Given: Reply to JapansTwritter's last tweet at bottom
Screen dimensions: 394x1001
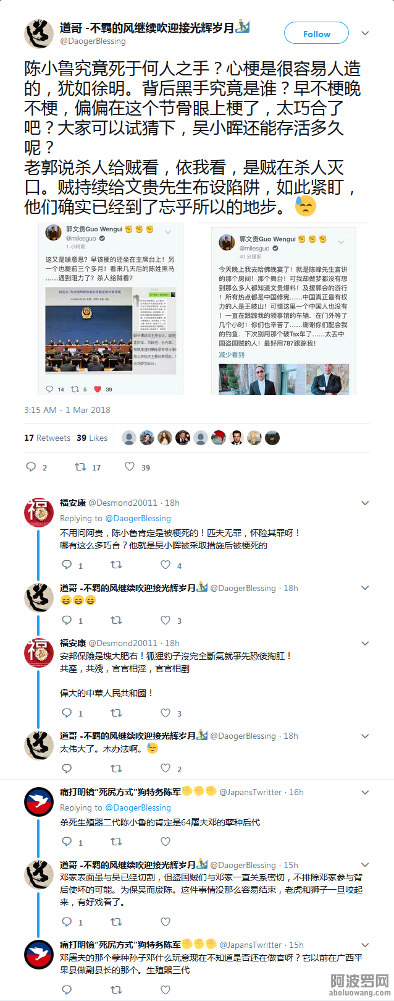Looking at the screenshot, I should pos(67,990).
